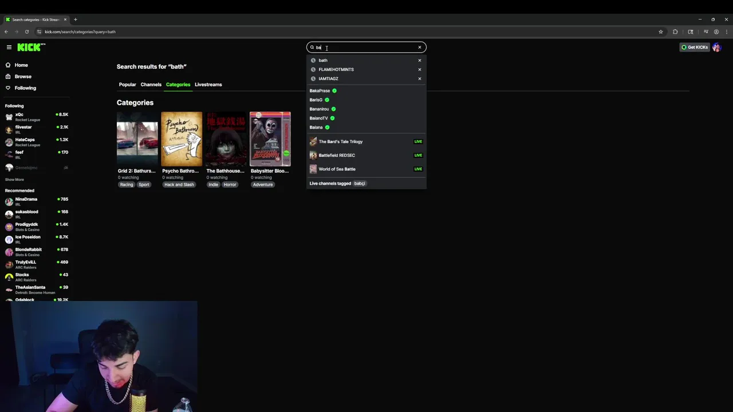Click the Indie tag
This screenshot has width=733, height=412.
click(x=213, y=185)
